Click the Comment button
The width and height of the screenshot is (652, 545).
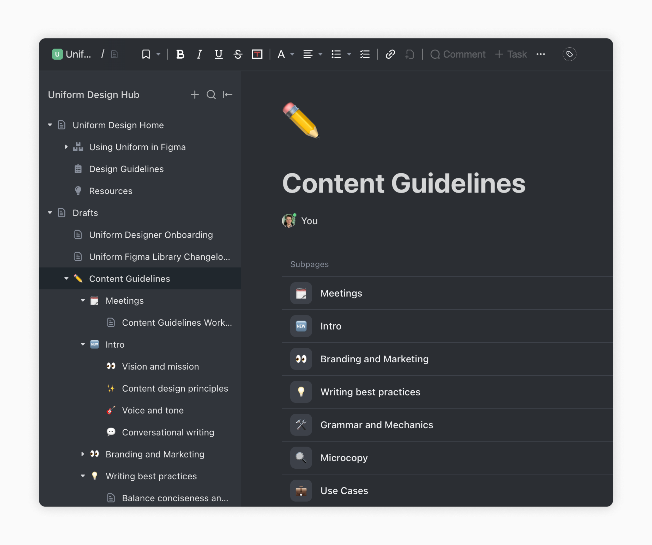point(458,54)
